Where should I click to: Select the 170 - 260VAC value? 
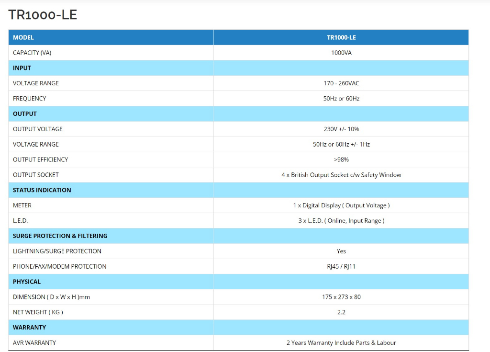click(341, 83)
